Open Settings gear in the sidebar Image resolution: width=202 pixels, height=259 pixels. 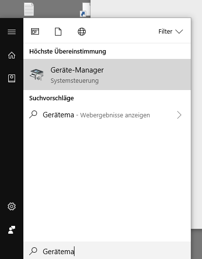(12, 206)
